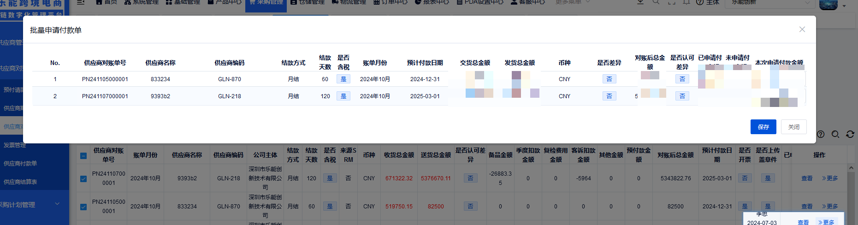The image size is (858, 225).
Task: Click date 2025-03-01 in dialog
Action: [425, 96]
